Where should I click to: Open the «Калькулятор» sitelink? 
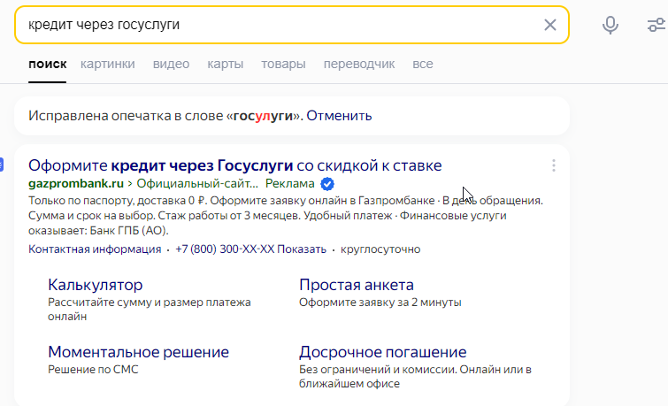[x=95, y=285]
